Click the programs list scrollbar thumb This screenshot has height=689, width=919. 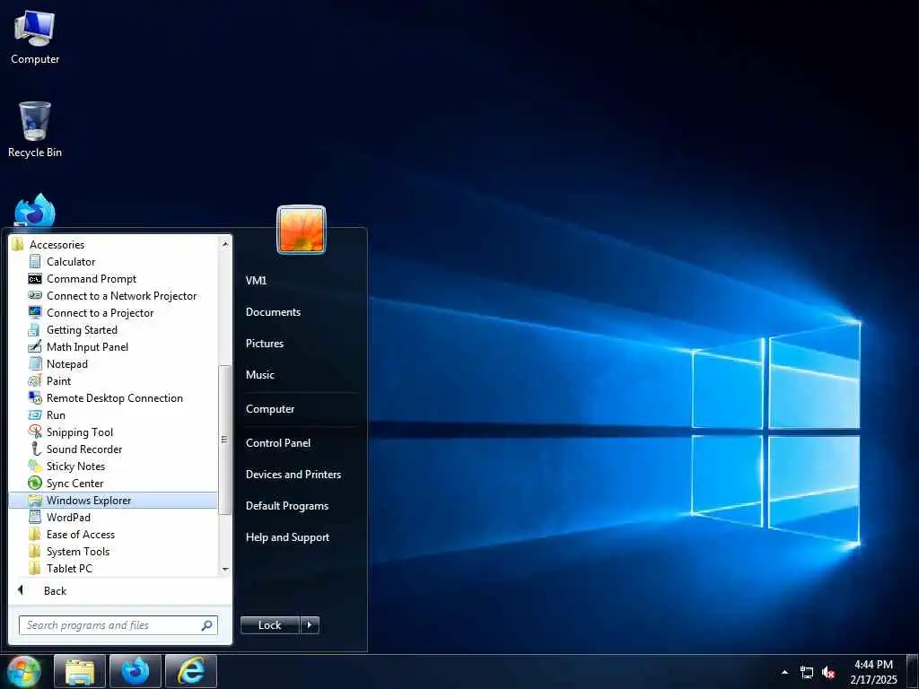[224, 440]
